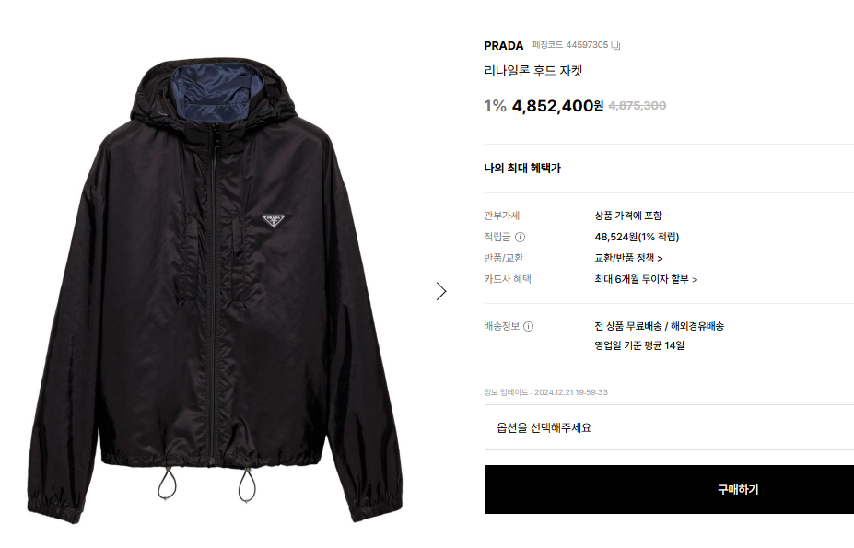The width and height of the screenshot is (854, 548).
Task: Click the black jacket product image
Action: (x=216, y=290)
